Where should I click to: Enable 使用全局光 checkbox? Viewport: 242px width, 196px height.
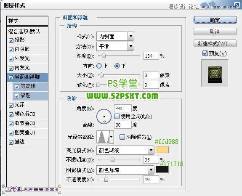pos(117,116)
